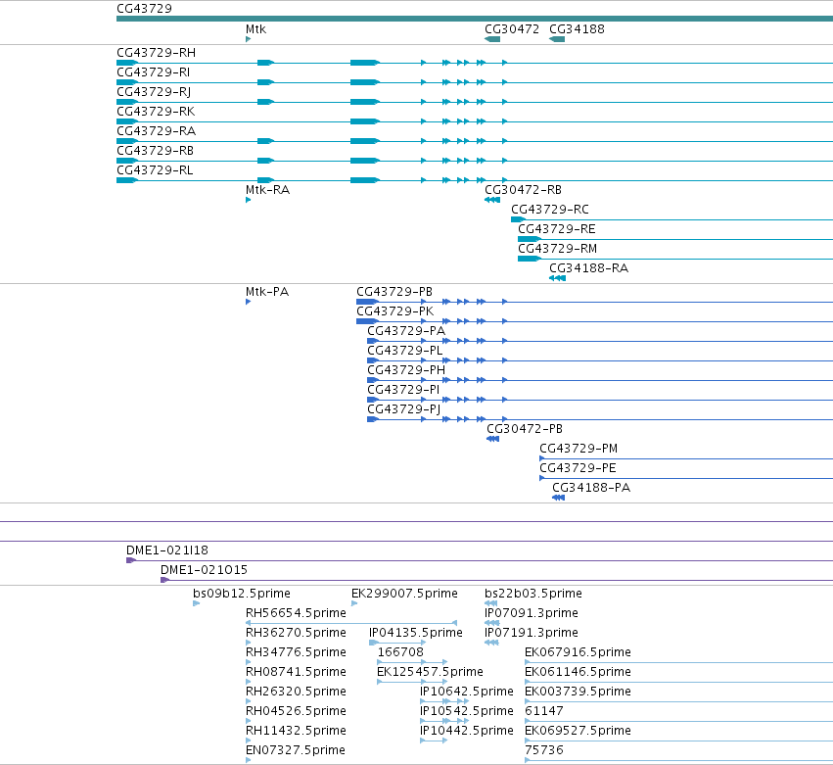Click on CG43729-RB transcript label

click(155, 151)
